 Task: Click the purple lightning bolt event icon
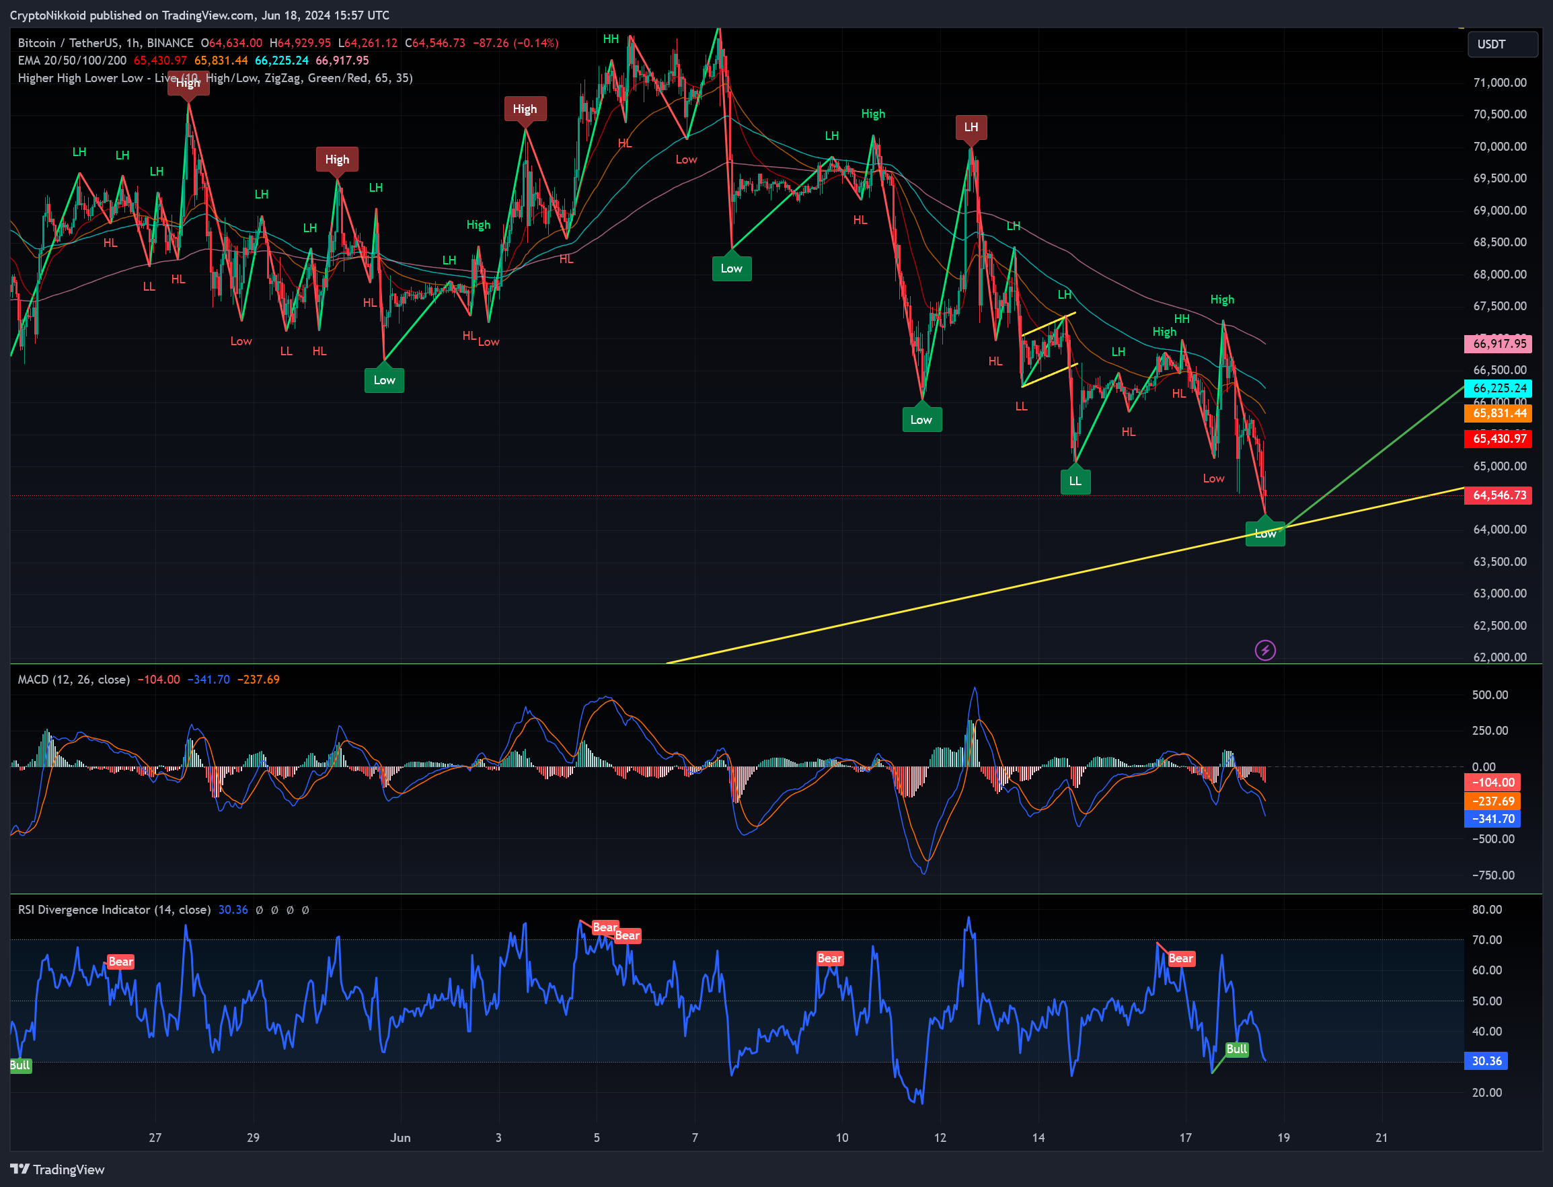[x=1265, y=650]
